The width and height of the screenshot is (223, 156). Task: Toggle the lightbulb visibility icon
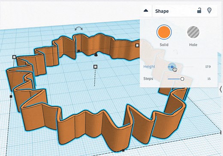tap(209, 11)
